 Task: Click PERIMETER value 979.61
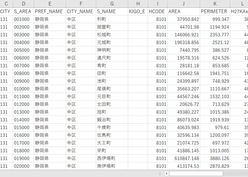point(215,128)
